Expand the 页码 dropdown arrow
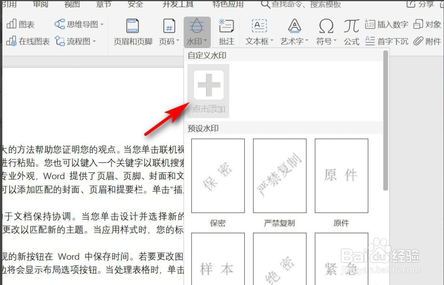444x285 pixels. coord(177,40)
